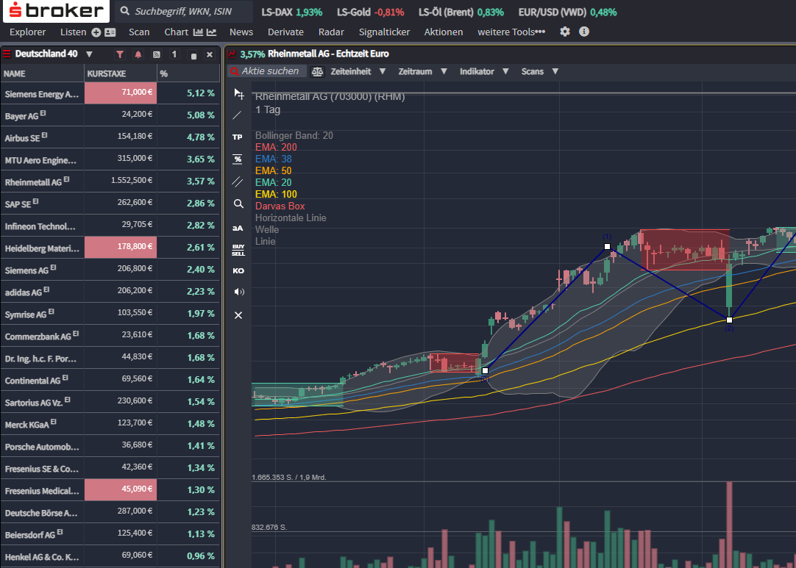
Task: Activate the chart zoom magnifier tool
Action: 238,204
